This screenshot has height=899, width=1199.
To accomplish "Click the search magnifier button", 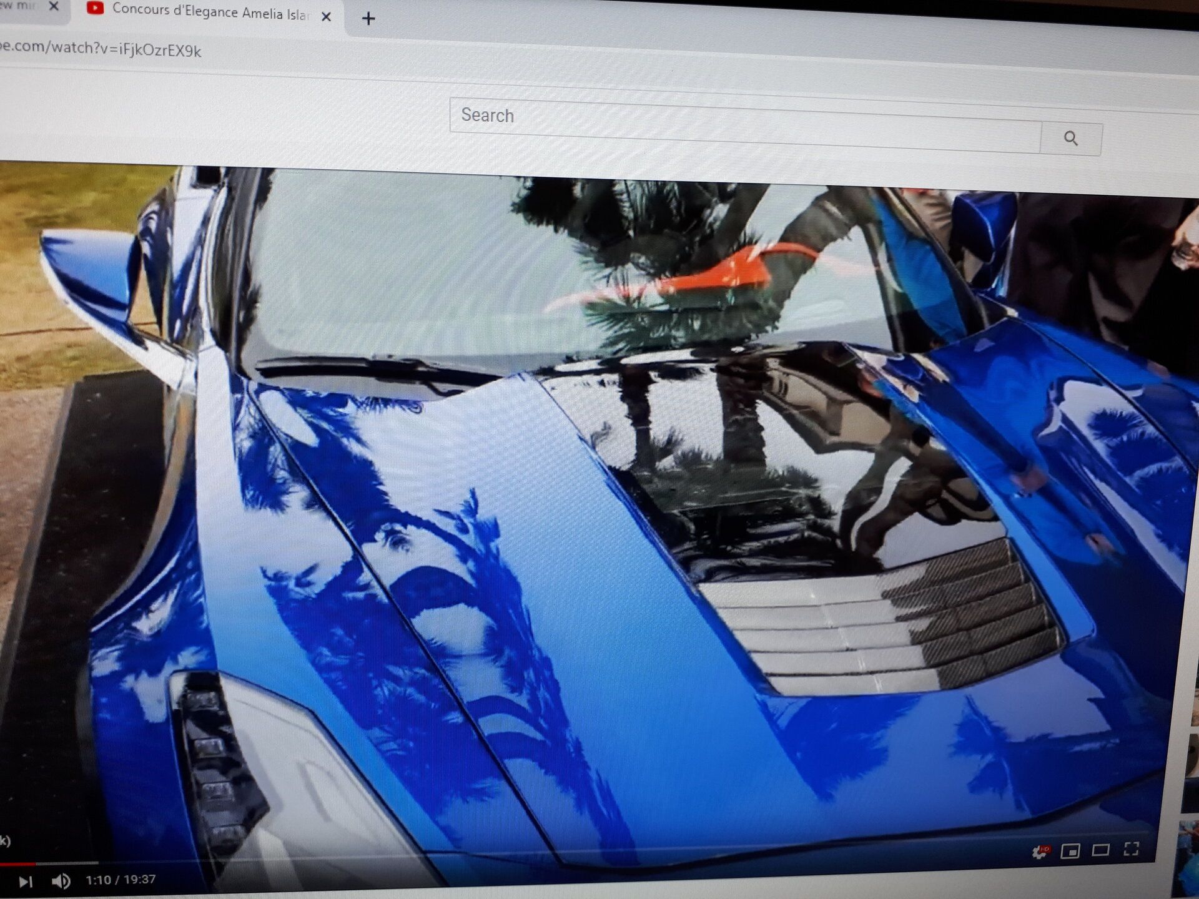I will (1071, 139).
